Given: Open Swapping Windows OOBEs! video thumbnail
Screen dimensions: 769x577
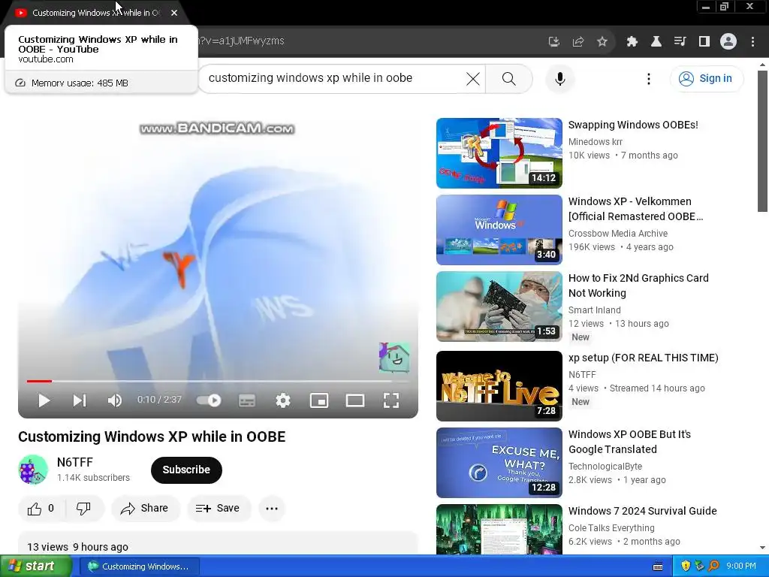Looking at the screenshot, I should [499, 153].
